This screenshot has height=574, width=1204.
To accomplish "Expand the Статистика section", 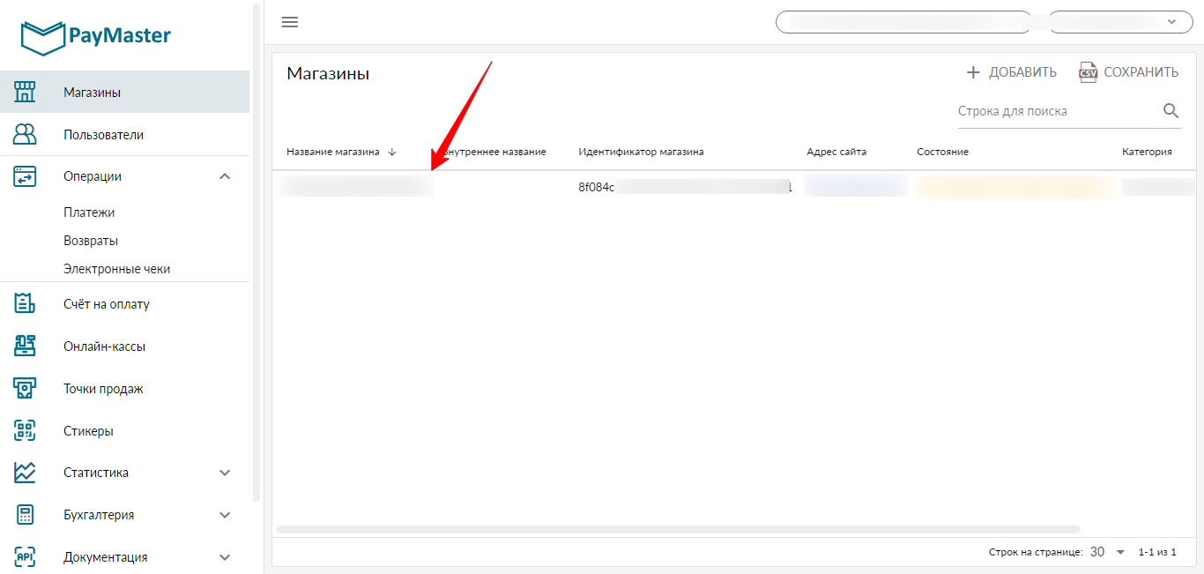I will [225, 473].
